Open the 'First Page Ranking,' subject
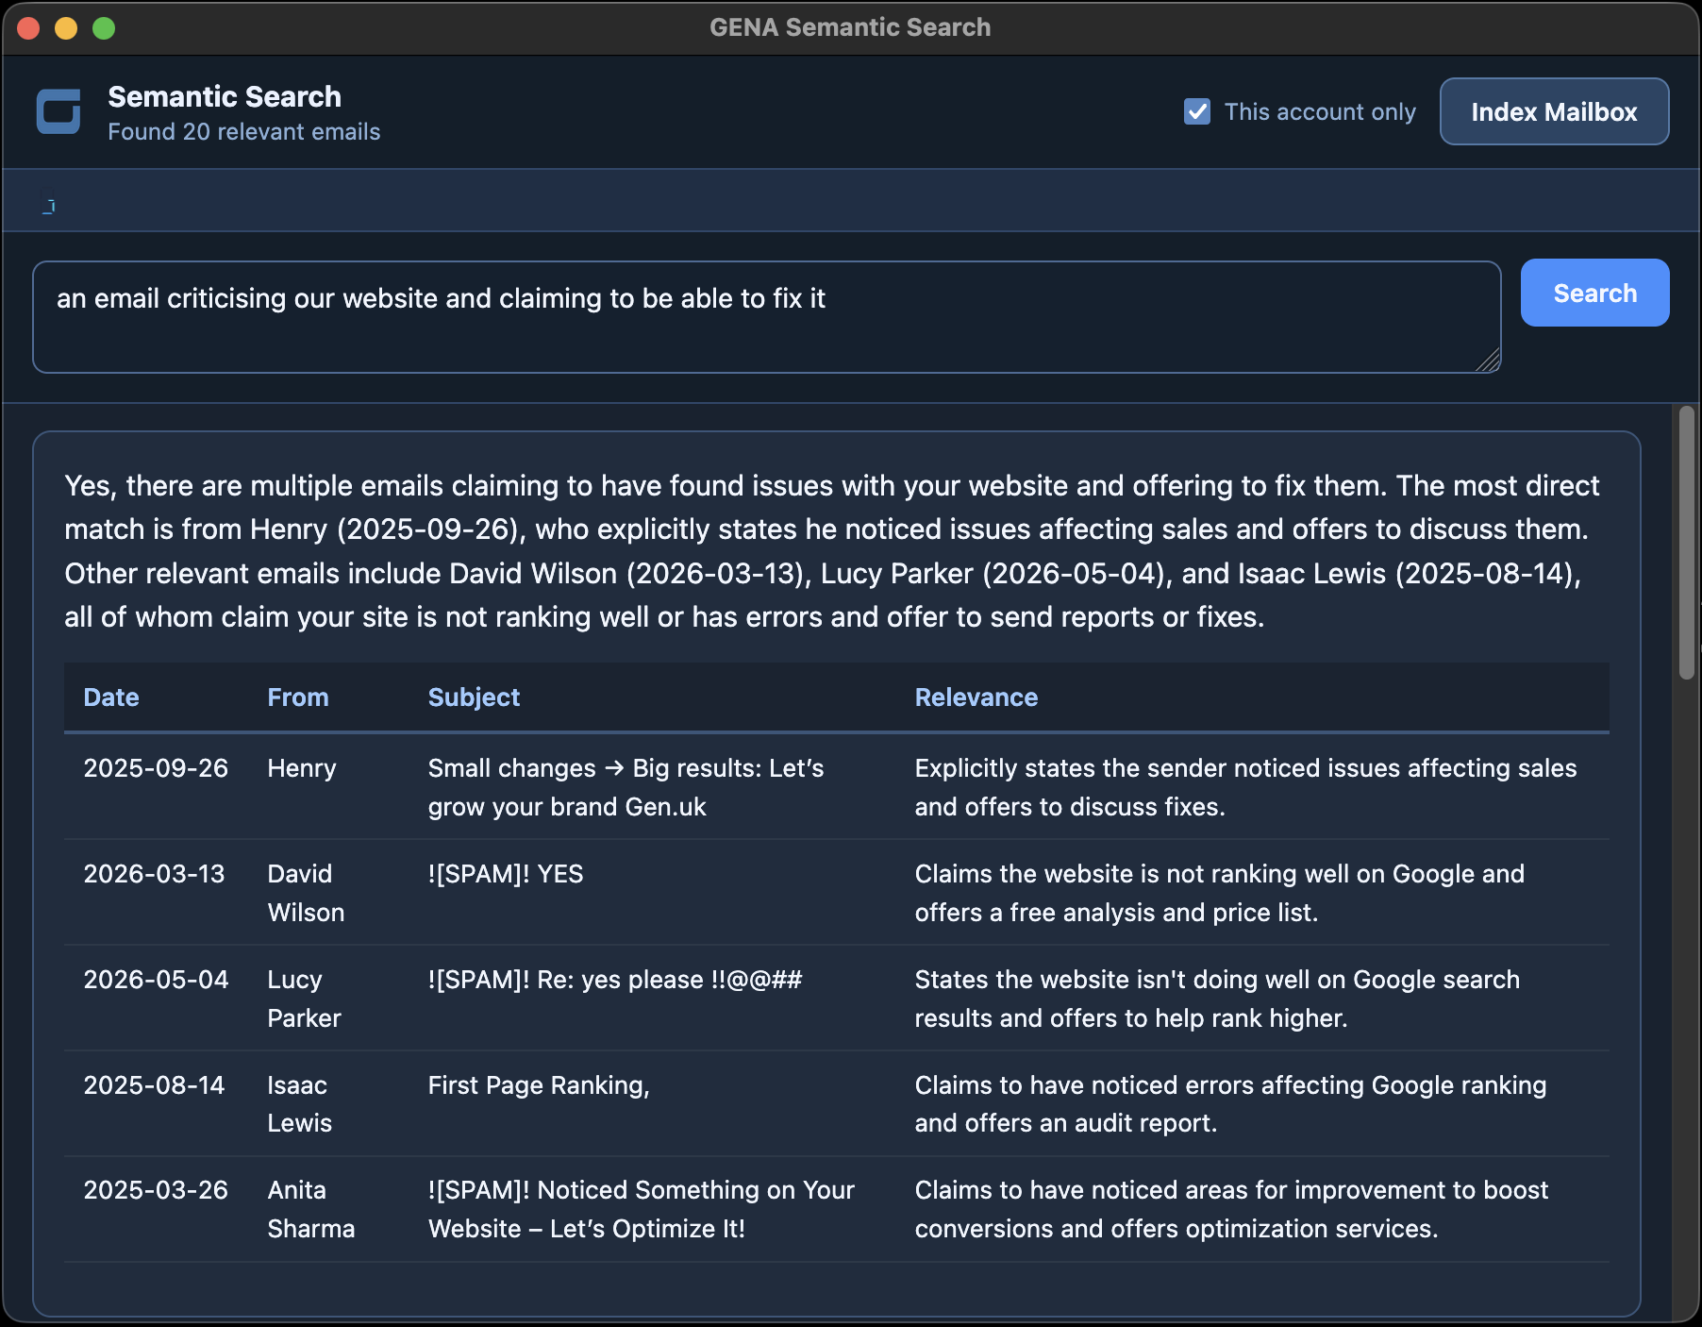 [x=539, y=1085]
